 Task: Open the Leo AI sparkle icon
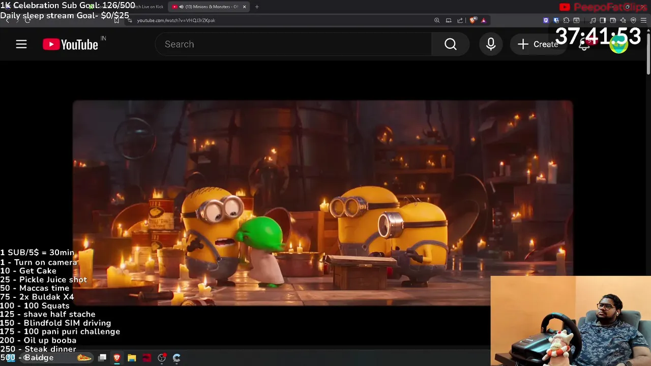[x=623, y=20]
